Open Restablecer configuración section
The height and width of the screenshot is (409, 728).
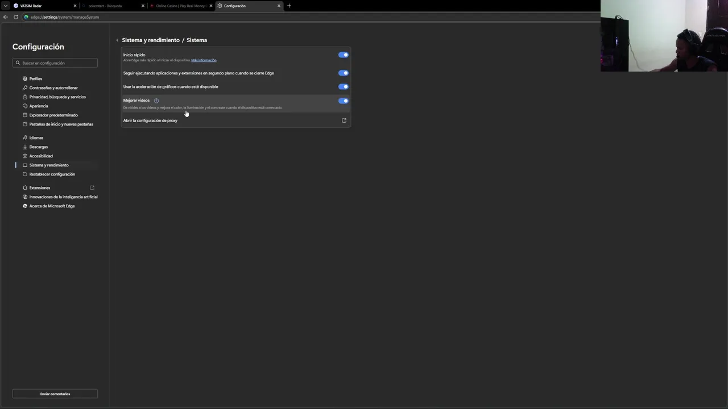(56, 174)
